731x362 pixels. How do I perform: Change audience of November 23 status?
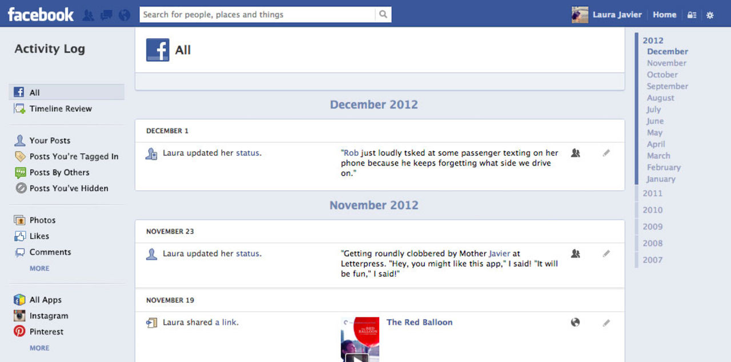coord(576,254)
